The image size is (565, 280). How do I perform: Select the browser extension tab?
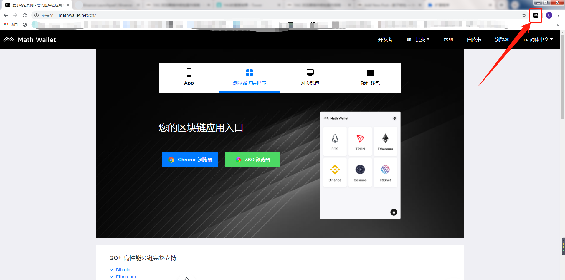click(x=250, y=78)
